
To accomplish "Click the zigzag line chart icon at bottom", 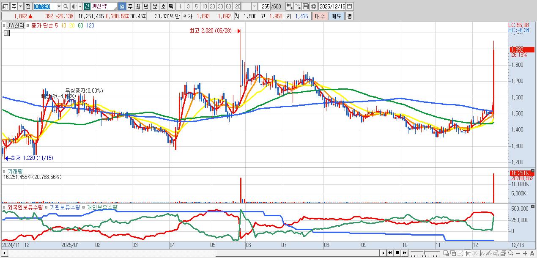I will pos(482,253).
